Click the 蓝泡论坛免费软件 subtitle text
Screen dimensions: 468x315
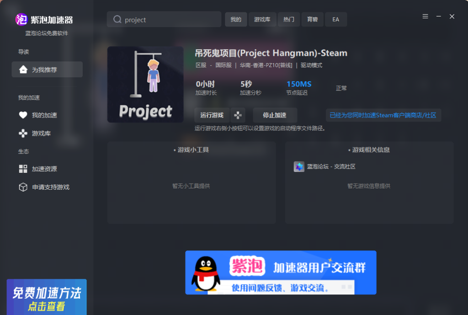click(x=47, y=33)
